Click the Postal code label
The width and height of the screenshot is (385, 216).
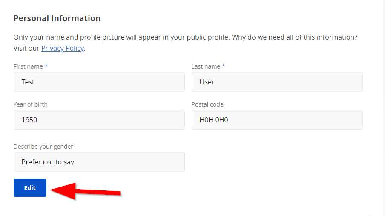207,104
